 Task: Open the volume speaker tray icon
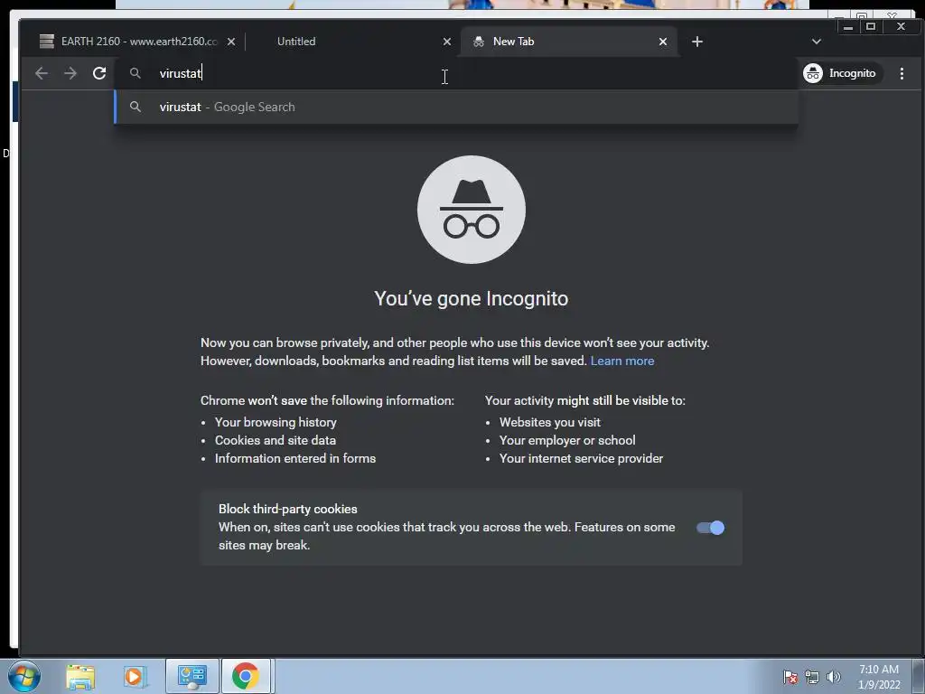click(x=833, y=677)
